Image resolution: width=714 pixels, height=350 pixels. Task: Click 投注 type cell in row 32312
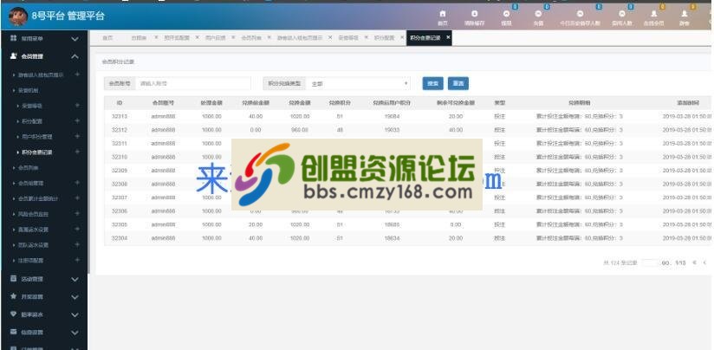[499, 130]
